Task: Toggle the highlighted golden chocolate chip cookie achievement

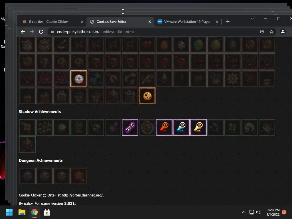Action: pyautogui.click(x=147, y=96)
